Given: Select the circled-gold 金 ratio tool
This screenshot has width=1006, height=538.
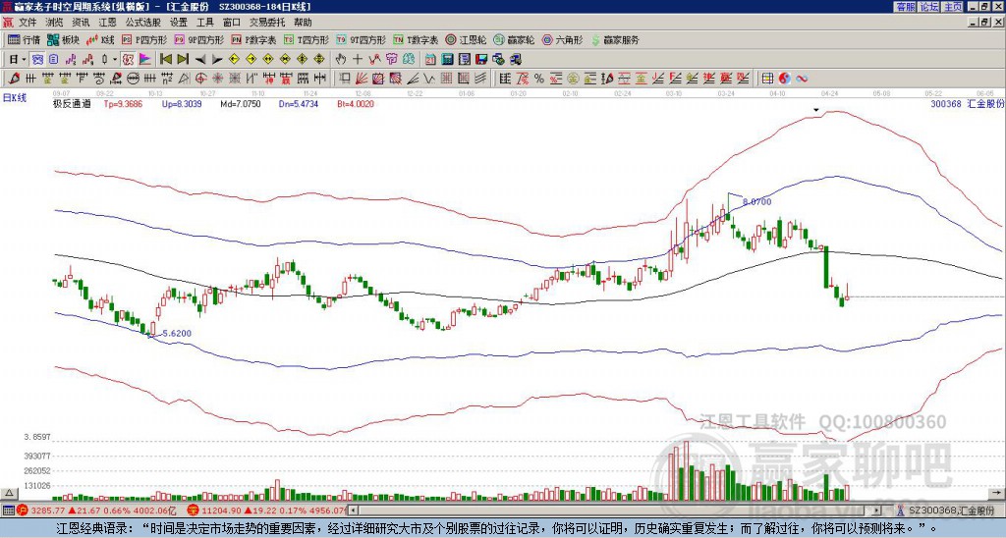Looking at the screenshot, I should tap(573, 79).
